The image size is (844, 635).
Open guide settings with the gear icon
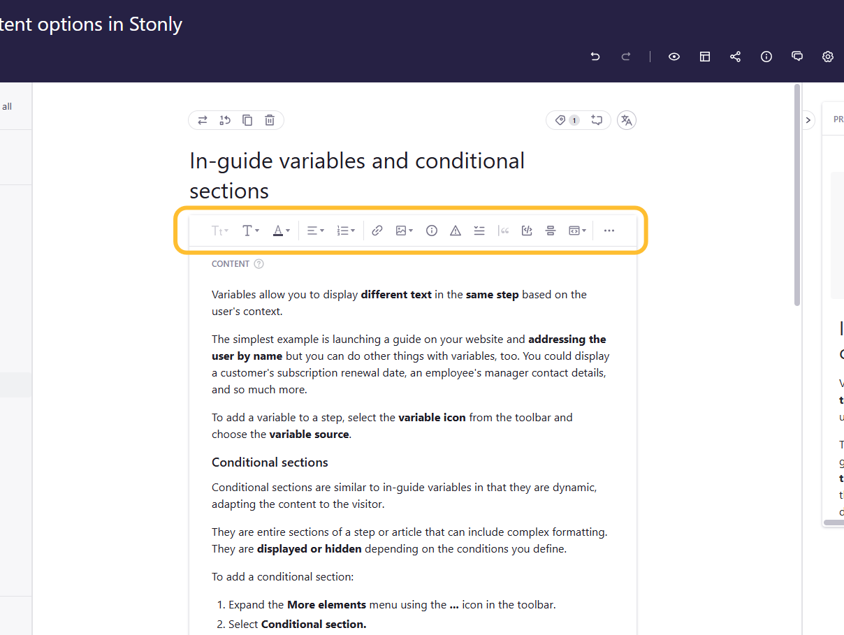tap(827, 57)
